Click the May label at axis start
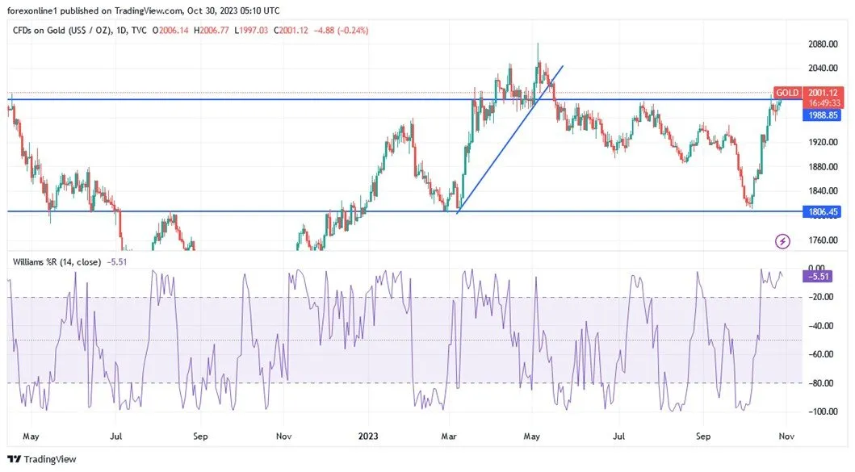Image resolution: width=855 pixels, height=472 pixels. (x=31, y=436)
